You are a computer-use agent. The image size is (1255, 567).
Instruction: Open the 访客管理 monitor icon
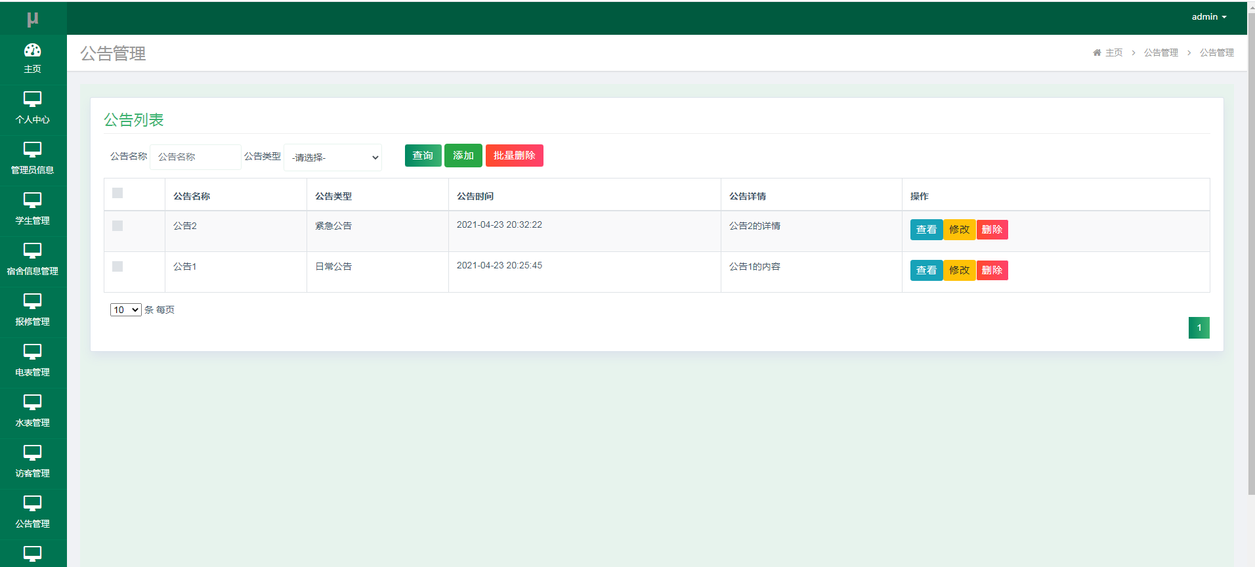click(x=33, y=453)
